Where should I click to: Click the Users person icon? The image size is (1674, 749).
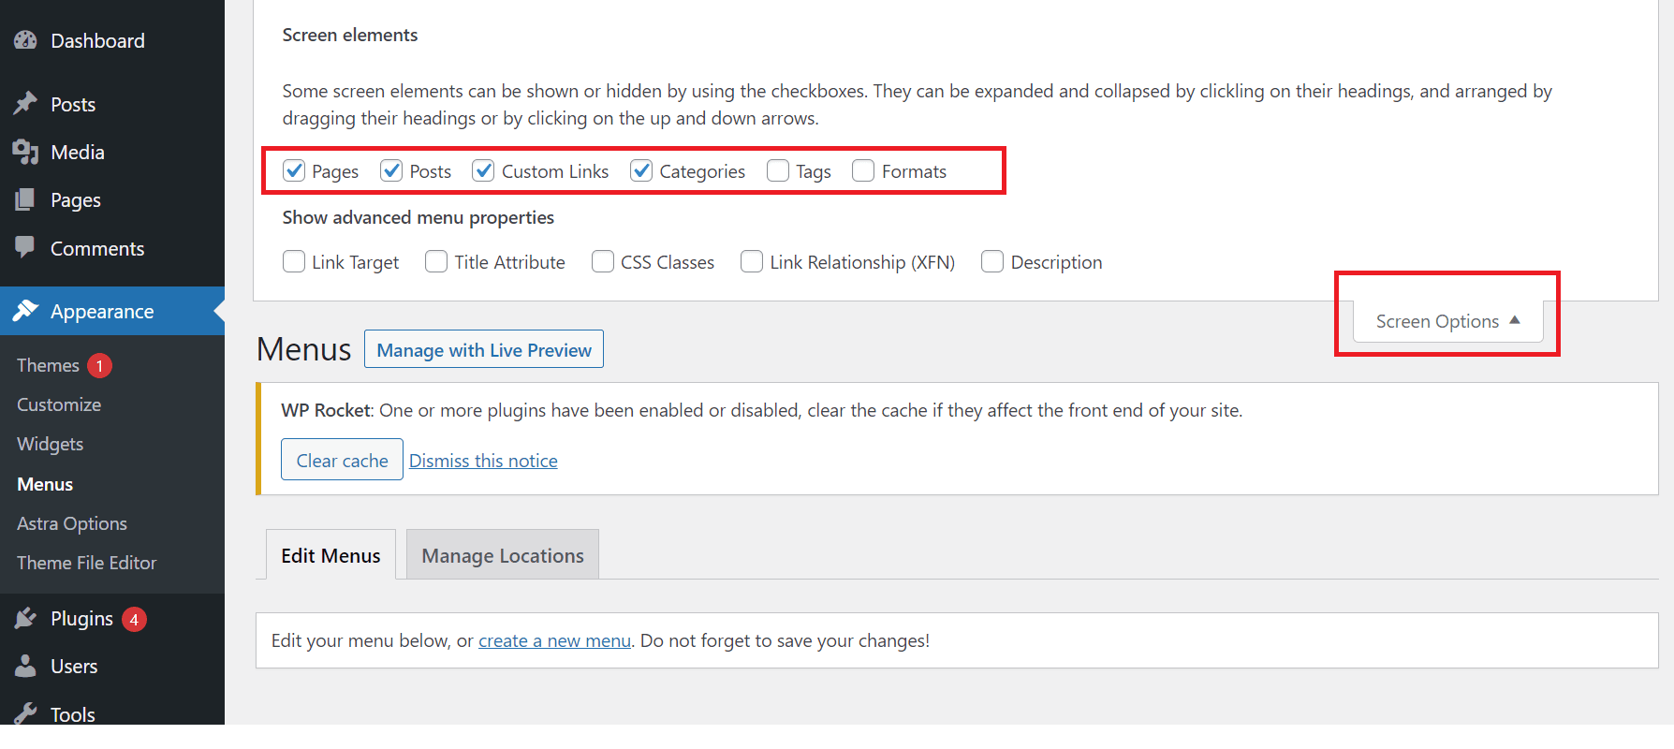(x=25, y=666)
